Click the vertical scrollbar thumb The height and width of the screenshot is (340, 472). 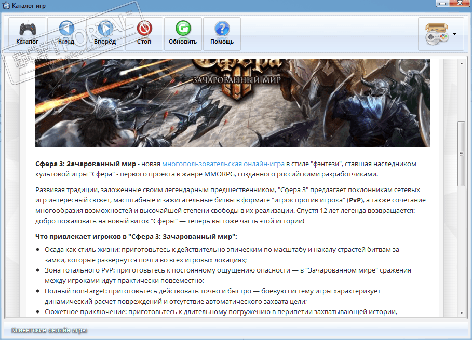[462, 154]
